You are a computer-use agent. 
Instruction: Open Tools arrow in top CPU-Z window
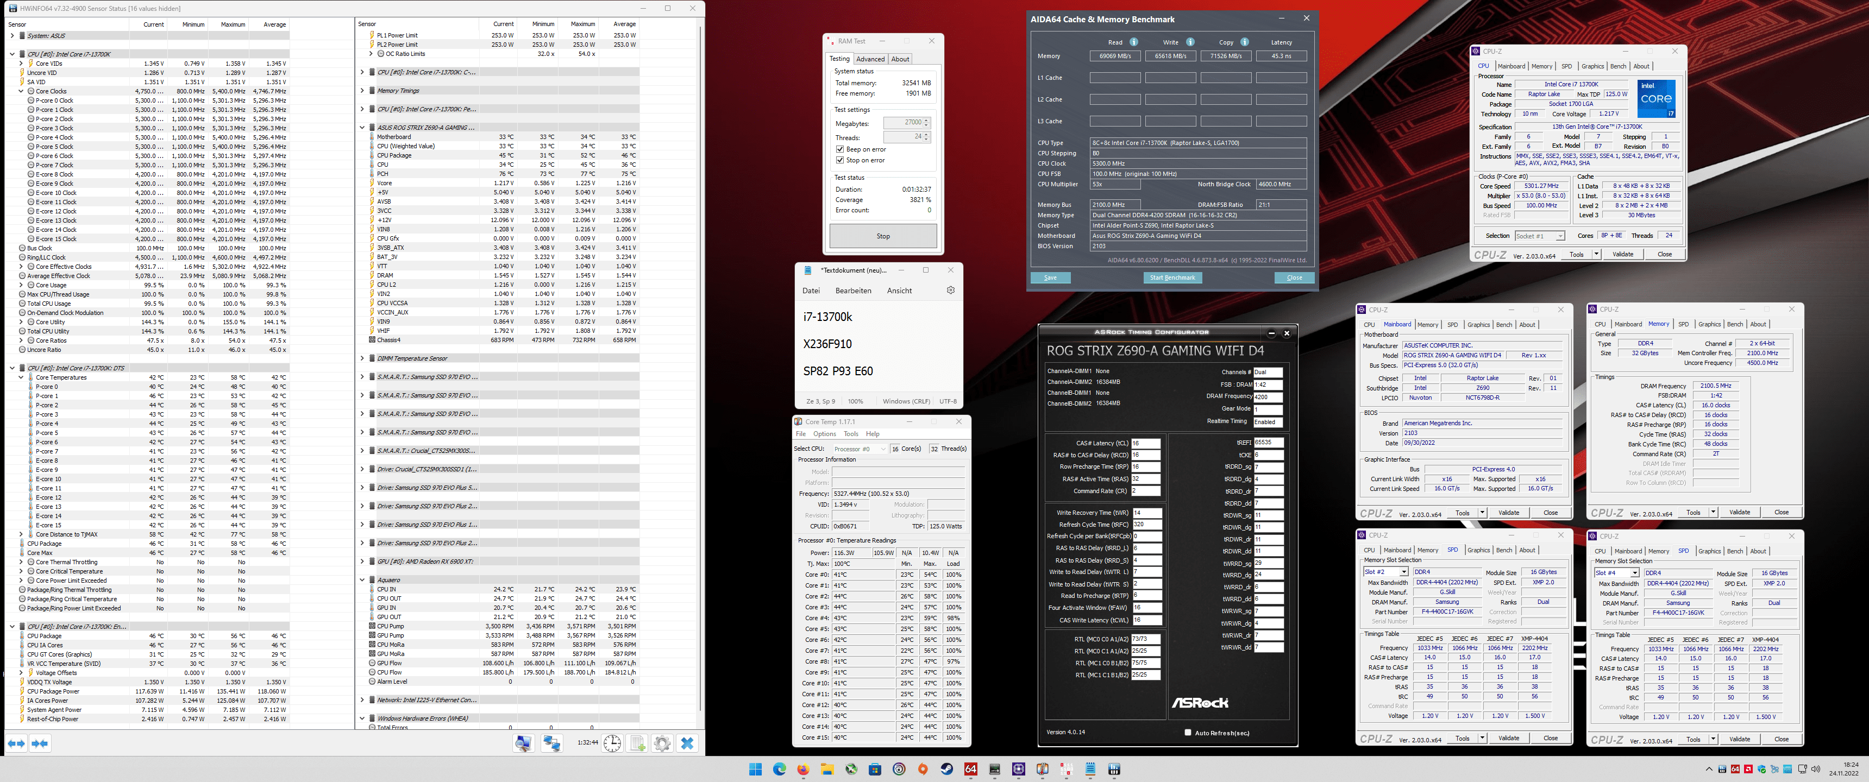click(1596, 255)
